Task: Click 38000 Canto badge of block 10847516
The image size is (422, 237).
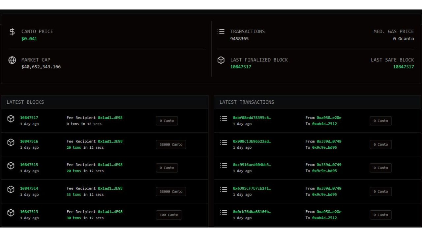Action: pos(171,145)
